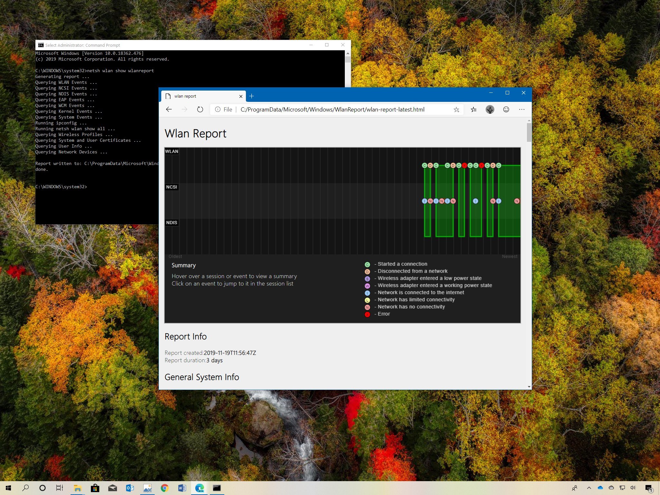660x495 pixels.
Task: Click the red error event on WLAN row
Action: pyautogui.click(x=464, y=165)
